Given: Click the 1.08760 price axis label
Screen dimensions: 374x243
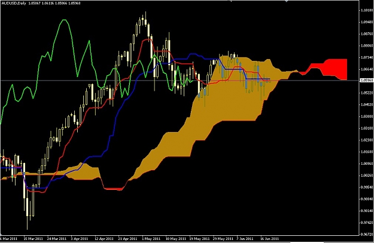Looking at the screenshot, I should pos(367,34).
